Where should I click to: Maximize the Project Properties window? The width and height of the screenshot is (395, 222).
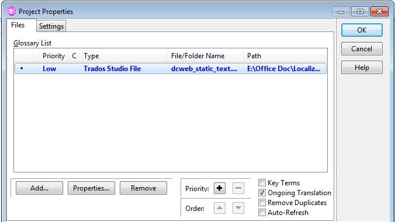coord(360,12)
